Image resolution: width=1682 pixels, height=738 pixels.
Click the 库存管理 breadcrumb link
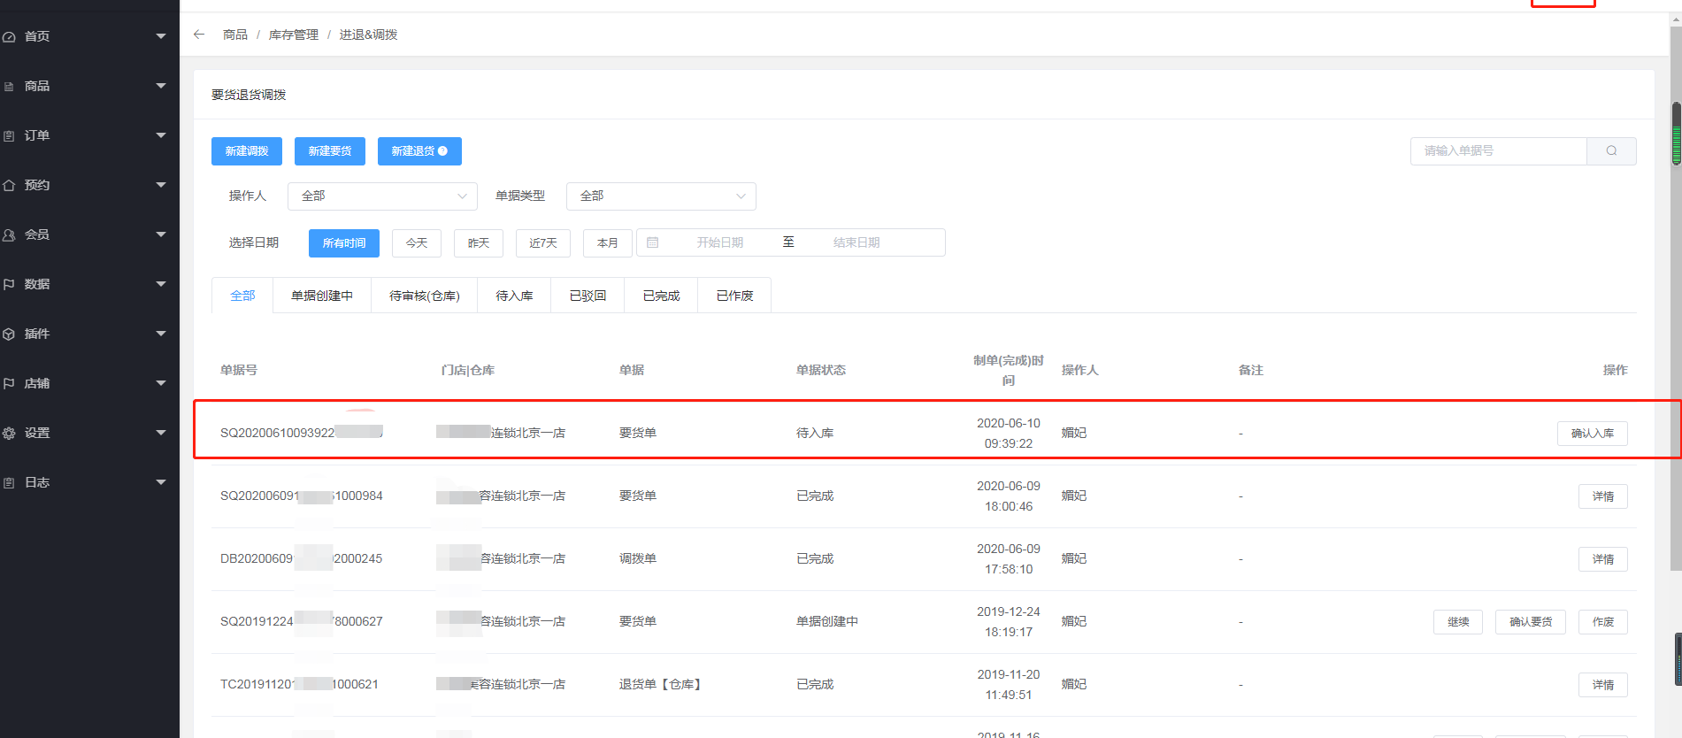pos(294,35)
